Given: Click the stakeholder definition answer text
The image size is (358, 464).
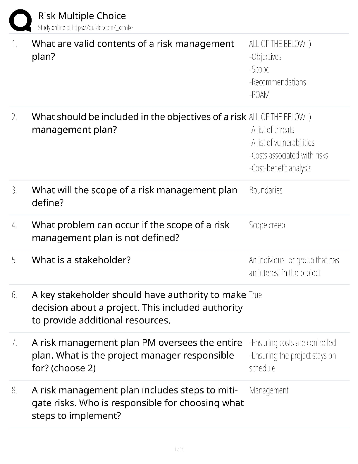Looking at the screenshot, I should pos(294,266).
